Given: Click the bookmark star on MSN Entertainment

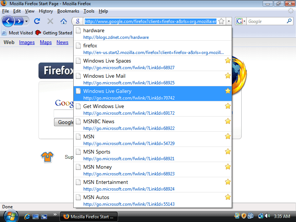Looking at the screenshot, I should click(228, 182).
